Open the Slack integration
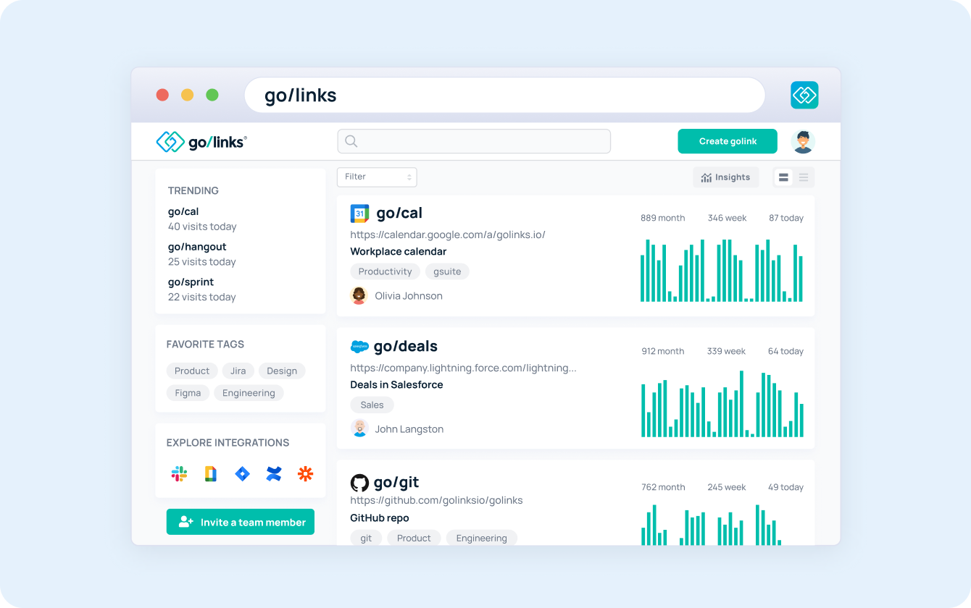971x608 pixels. pyautogui.click(x=179, y=474)
